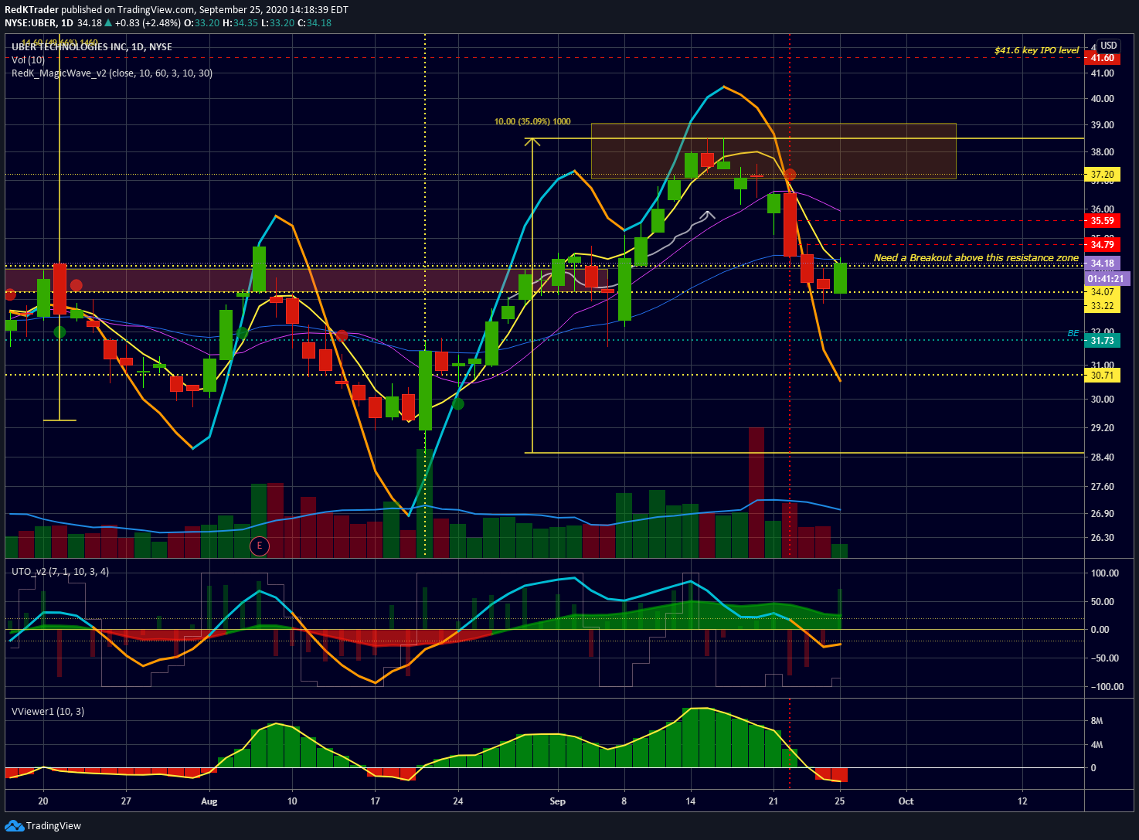Open the RedK_MagicWave_v2 indicator label
The image size is (1139, 840).
pos(112,73)
